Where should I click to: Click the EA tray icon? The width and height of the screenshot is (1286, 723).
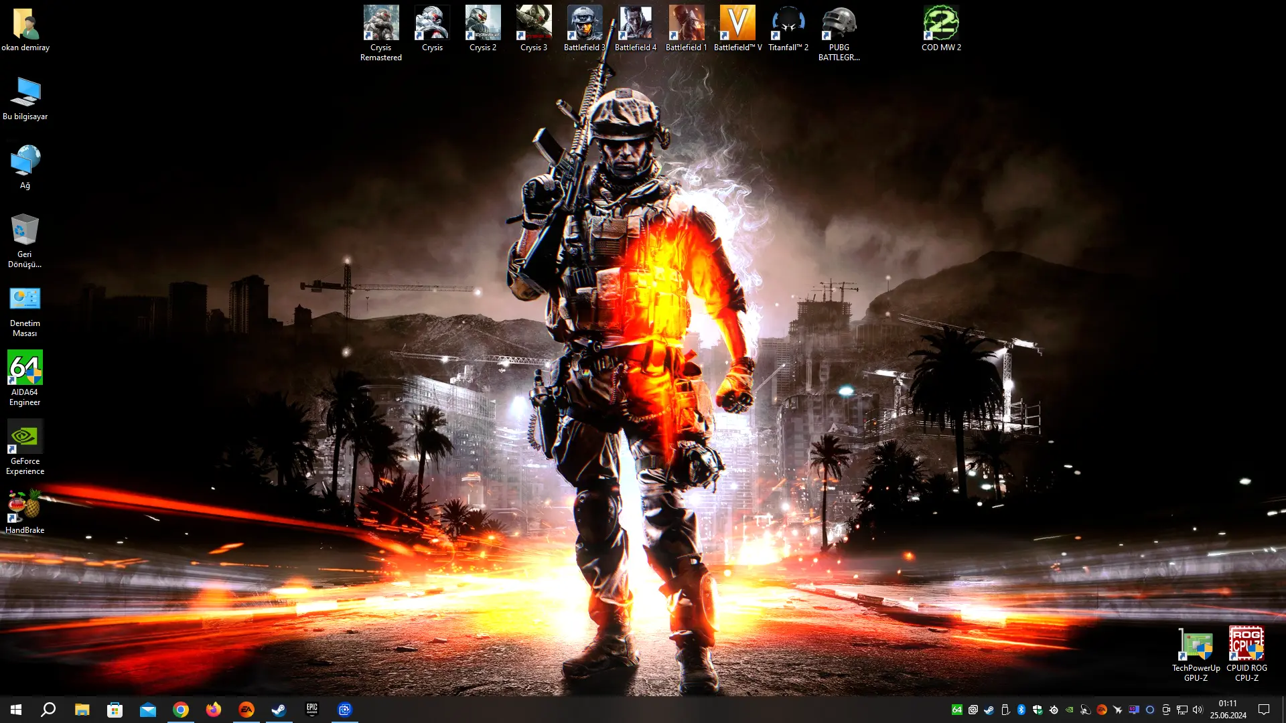pyautogui.click(x=1102, y=710)
